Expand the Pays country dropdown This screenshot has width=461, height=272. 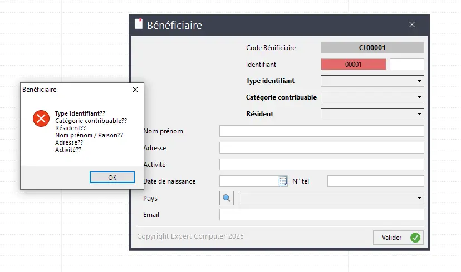click(x=331, y=198)
